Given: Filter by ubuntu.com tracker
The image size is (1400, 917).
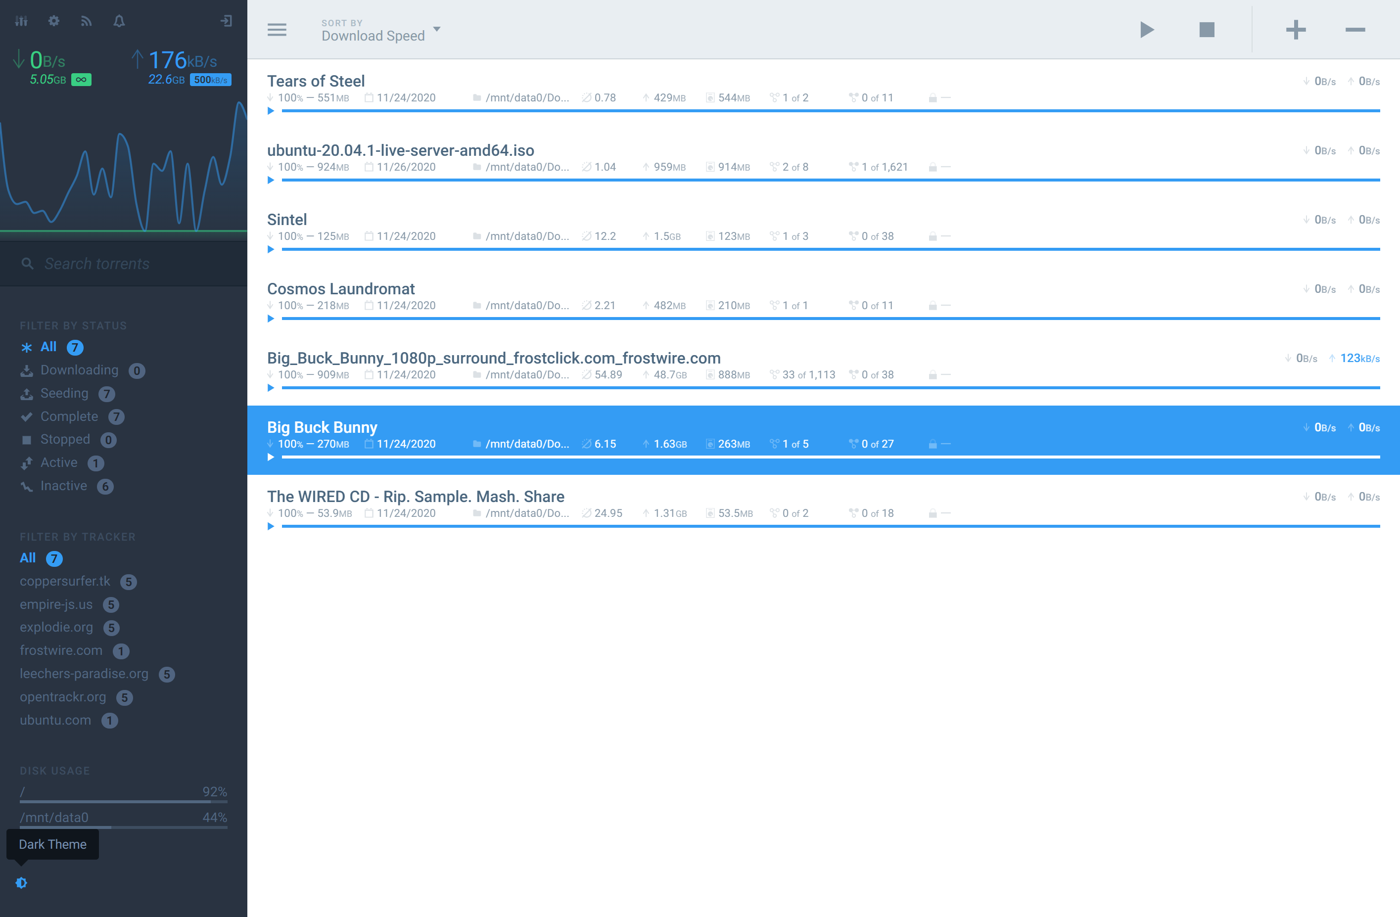Looking at the screenshot, I should pos(55,720).
